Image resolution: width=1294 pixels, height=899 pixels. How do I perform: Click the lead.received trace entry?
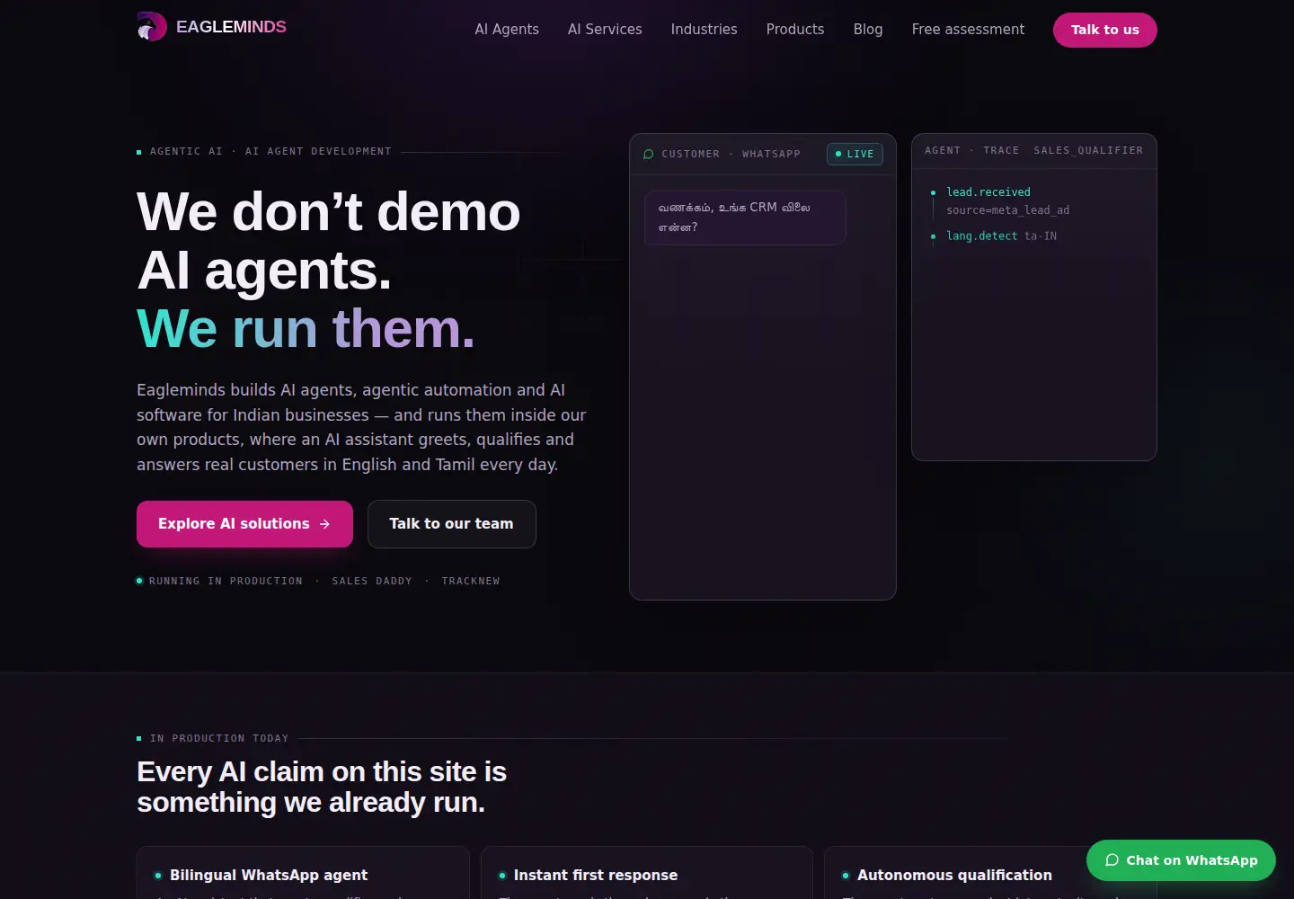click(988, 192)
